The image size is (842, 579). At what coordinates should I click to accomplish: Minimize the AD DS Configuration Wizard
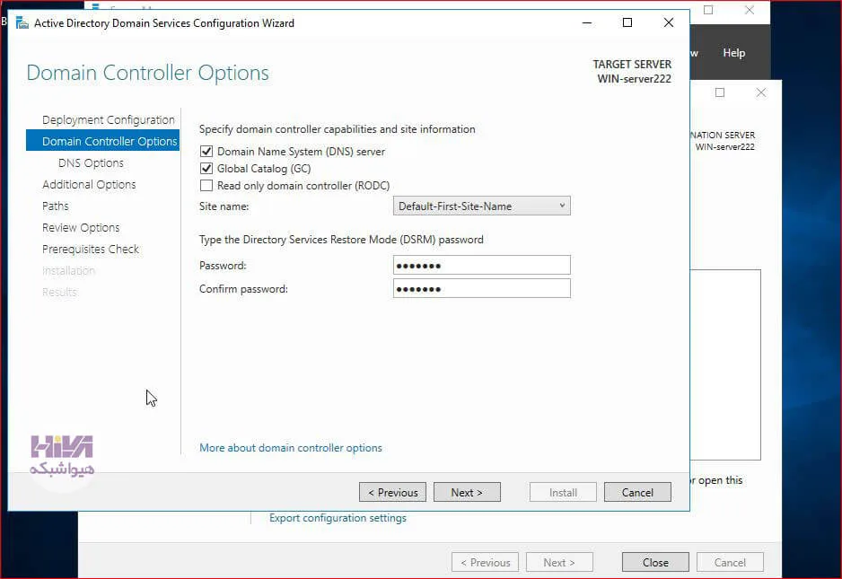coord(587,23)
